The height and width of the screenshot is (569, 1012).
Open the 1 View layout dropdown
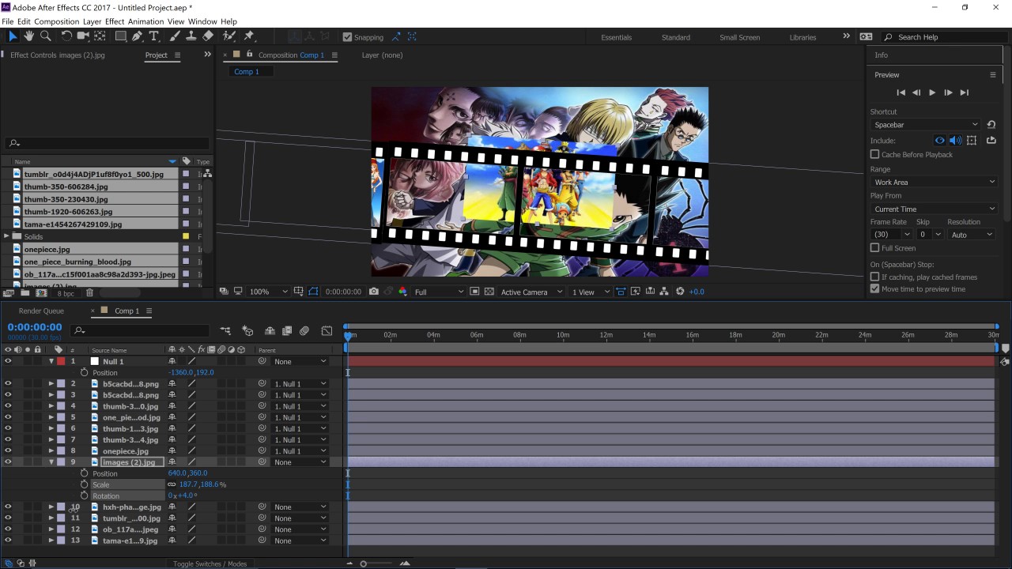coord(591,292)
